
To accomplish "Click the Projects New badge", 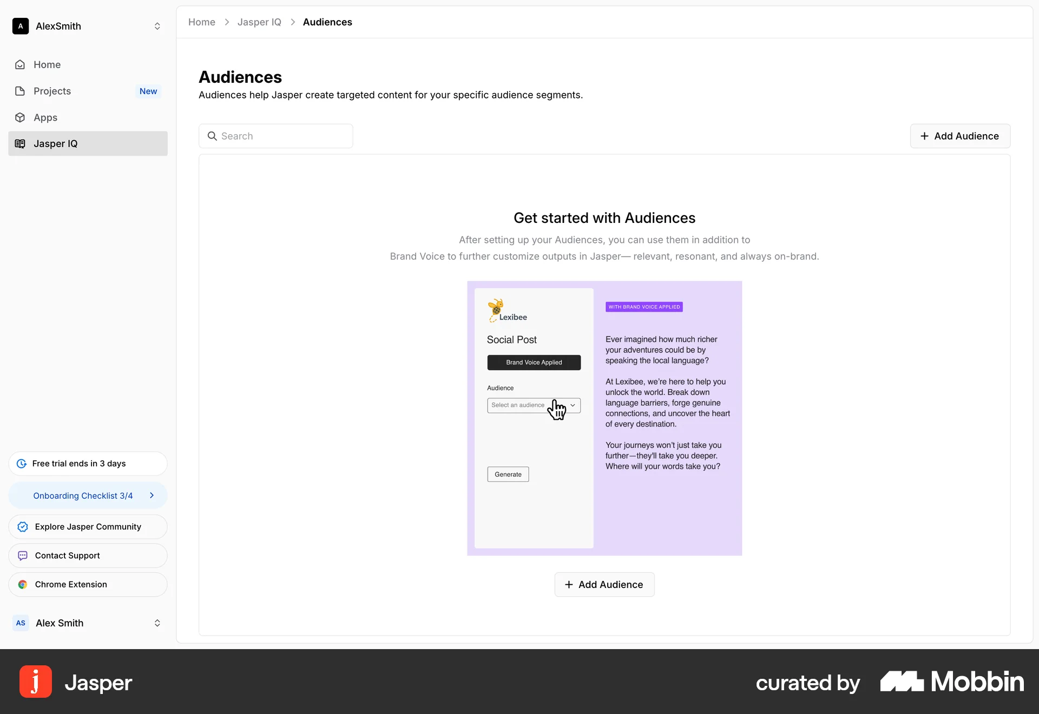I will click(x=148, y=91).
